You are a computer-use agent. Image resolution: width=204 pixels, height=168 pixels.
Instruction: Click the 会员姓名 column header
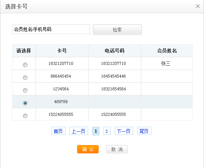click(167, 51)
